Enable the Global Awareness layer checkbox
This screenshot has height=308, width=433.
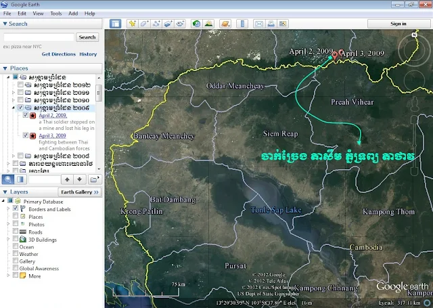tap(16, 267)
